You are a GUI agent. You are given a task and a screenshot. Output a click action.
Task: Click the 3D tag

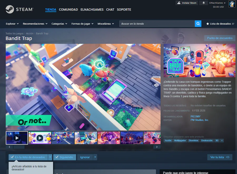[x=217, y=140]
